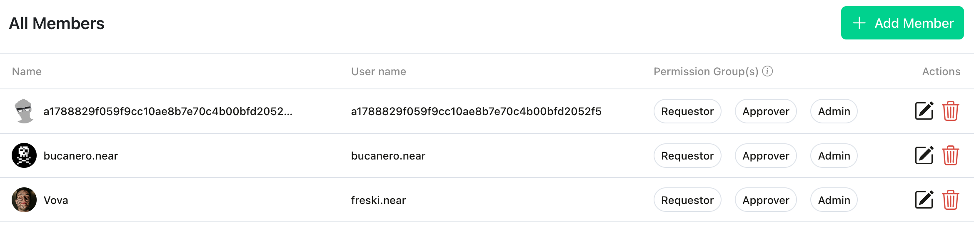Edit the bucanero.near member
This screenshot has height=226, width=974.
(x=924, y=155)
